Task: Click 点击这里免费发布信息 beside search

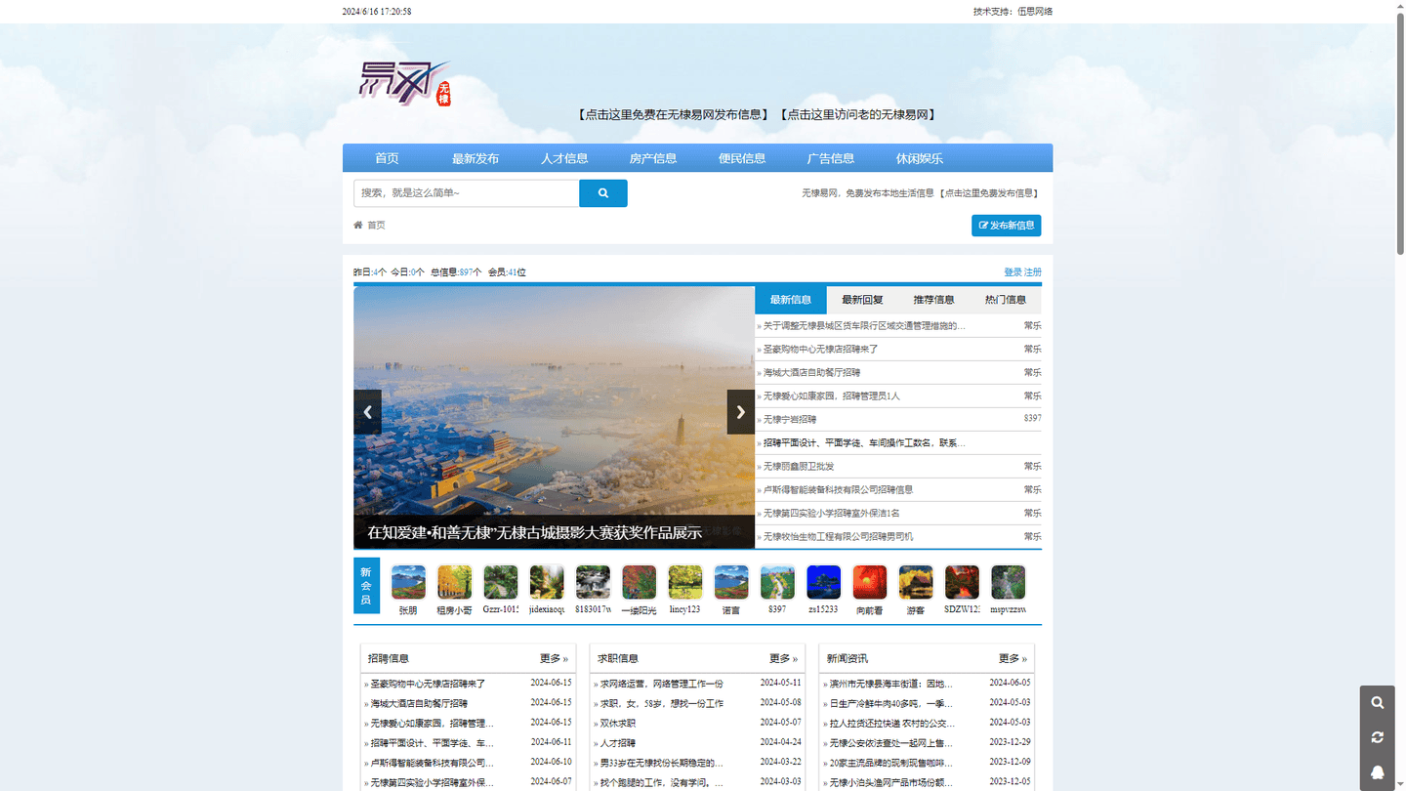Action: (x=989, y=193)
